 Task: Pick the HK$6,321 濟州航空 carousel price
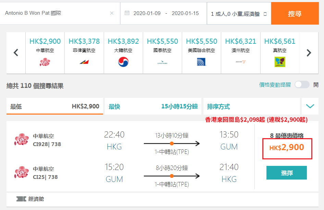pyautogui.click(x=240, y=41)
